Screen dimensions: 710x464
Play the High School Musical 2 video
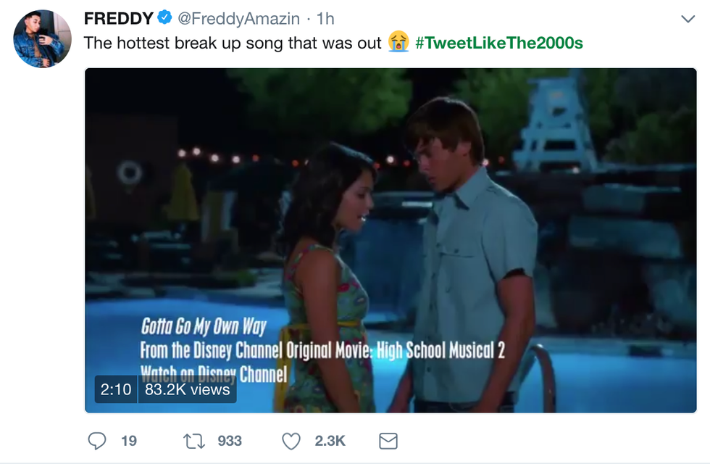click(x=391, y=217)
